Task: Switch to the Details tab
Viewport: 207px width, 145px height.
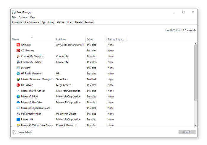Action: [x=79, y=22]
